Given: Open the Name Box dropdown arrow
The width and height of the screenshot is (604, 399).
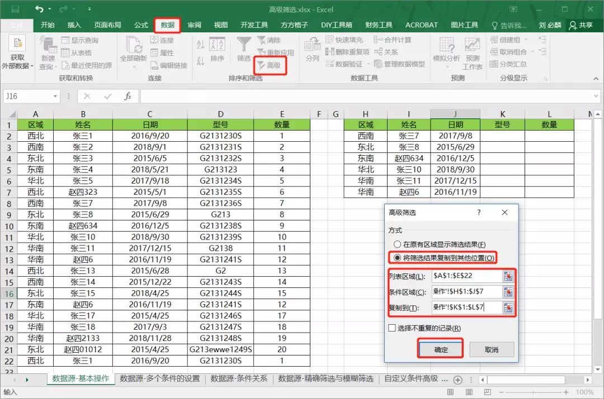Looking at the screenshot, I should point(55,96).
